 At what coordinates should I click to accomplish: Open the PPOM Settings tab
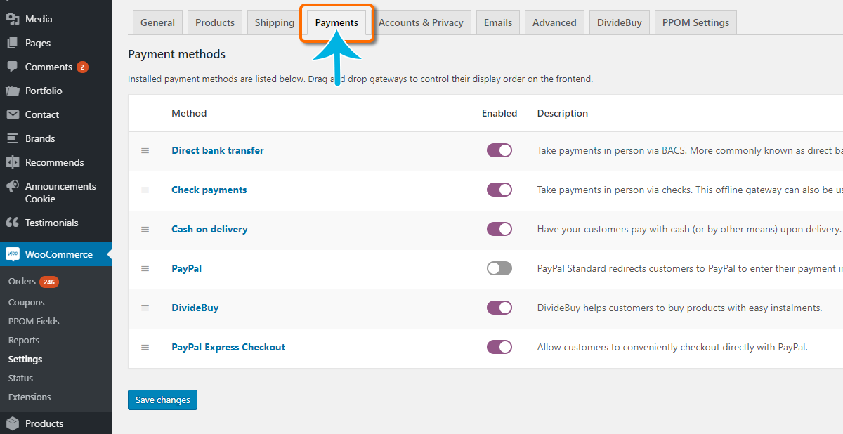[x=695, y=22]
